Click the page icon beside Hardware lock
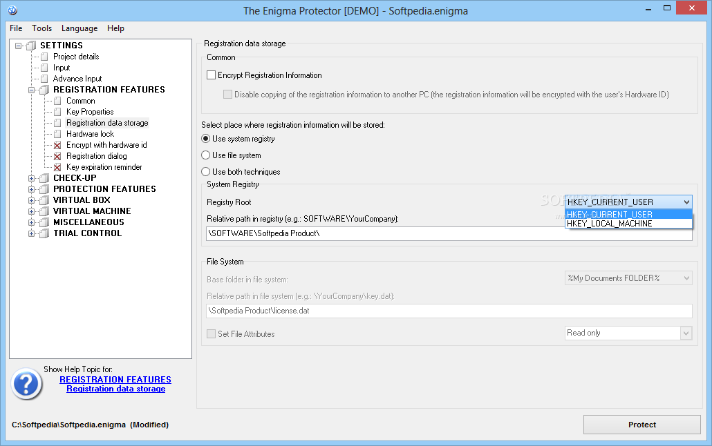 click(x=57, y=135)
